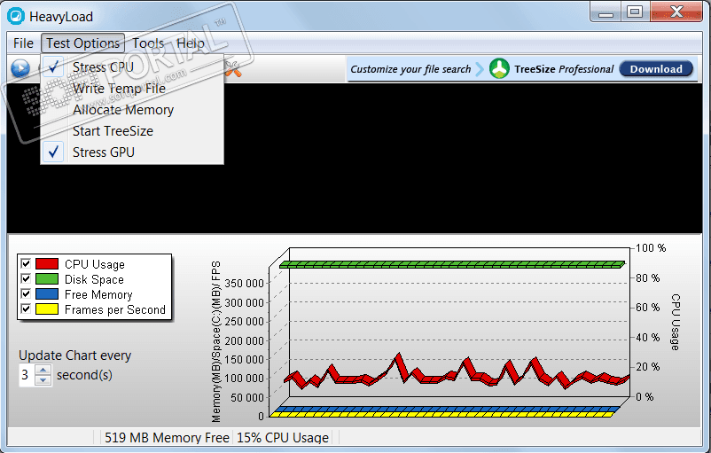Minimize the HeavyLoad window
Screen dimensions: 711x453
(x=606, y=12)
